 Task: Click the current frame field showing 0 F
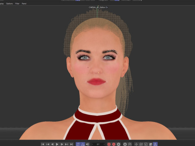tap(98, 144)
